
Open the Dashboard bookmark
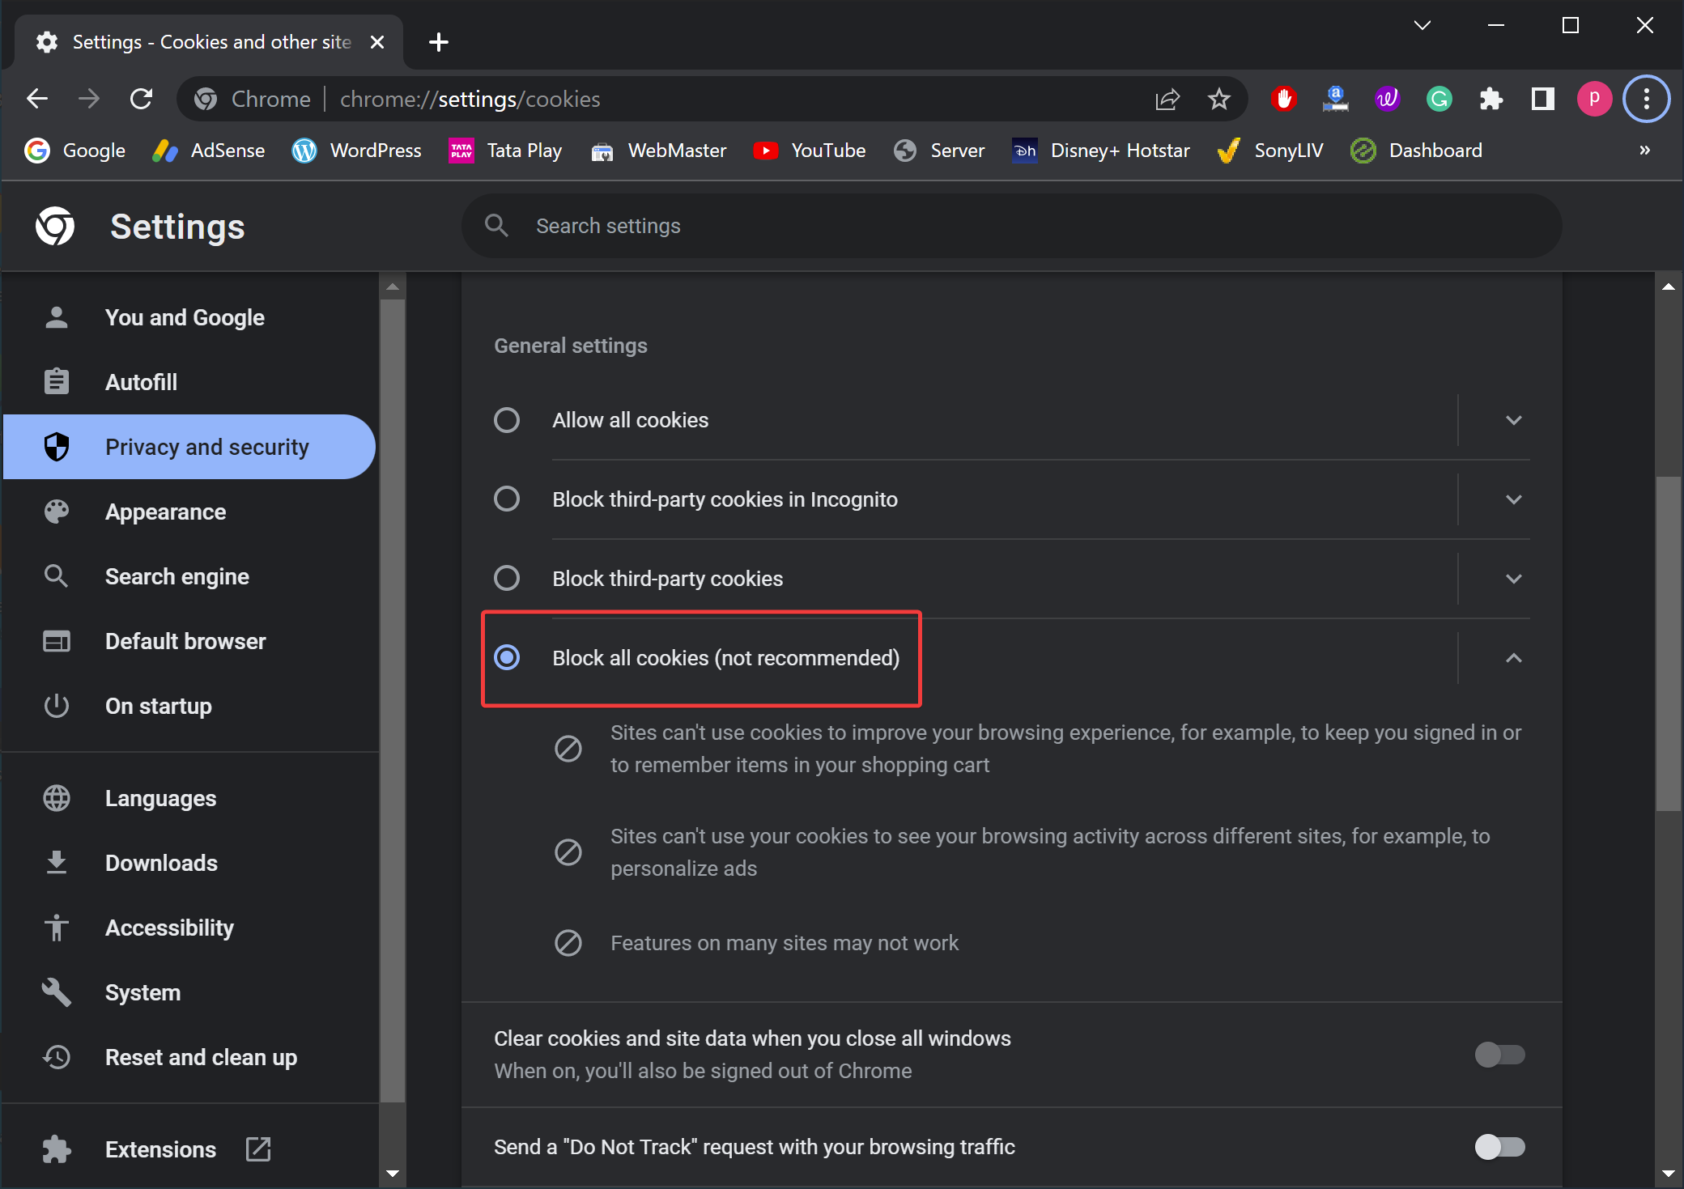click(x=1416, y=151)
